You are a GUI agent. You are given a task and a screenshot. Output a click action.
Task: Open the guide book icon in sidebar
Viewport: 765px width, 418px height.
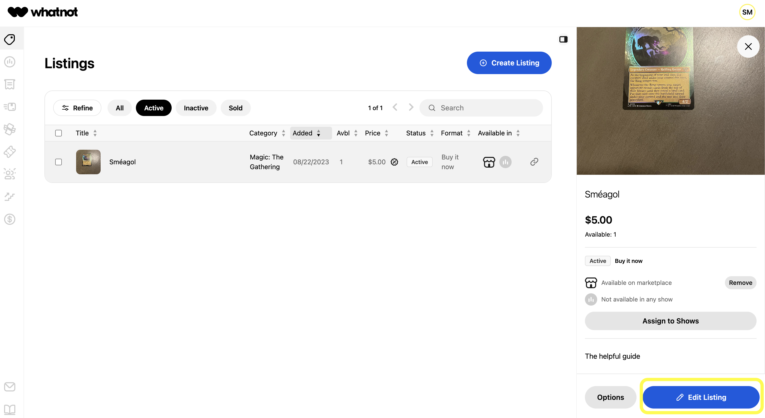point(10,409)
